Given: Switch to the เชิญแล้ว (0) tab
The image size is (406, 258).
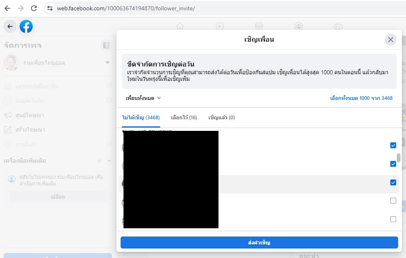Looking at the screenshot, I should click(222, 117).
